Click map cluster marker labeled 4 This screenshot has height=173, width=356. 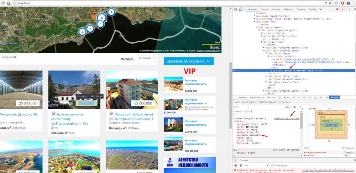[111, 12]
